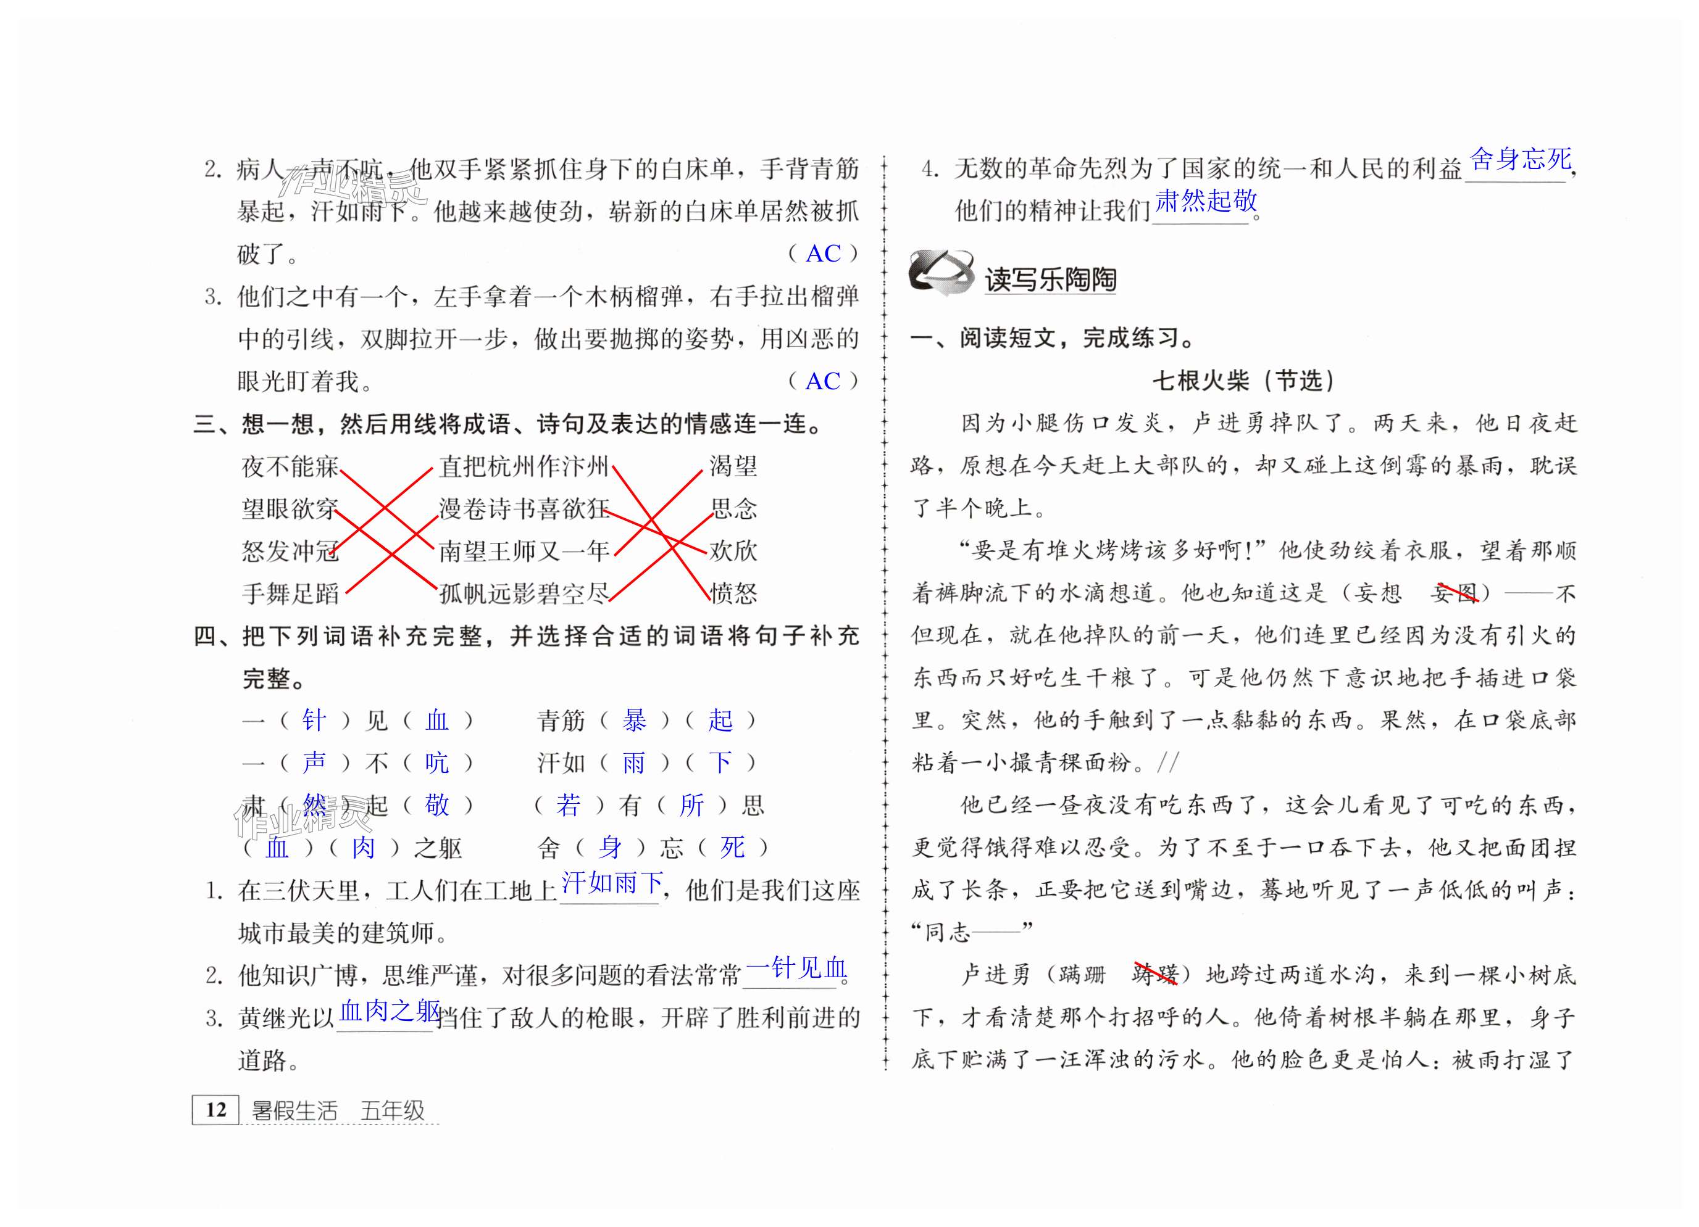Click the 读写乐陶陶 section heading
This screenshot has height=1227, width=1699.
coord(1050,279)
